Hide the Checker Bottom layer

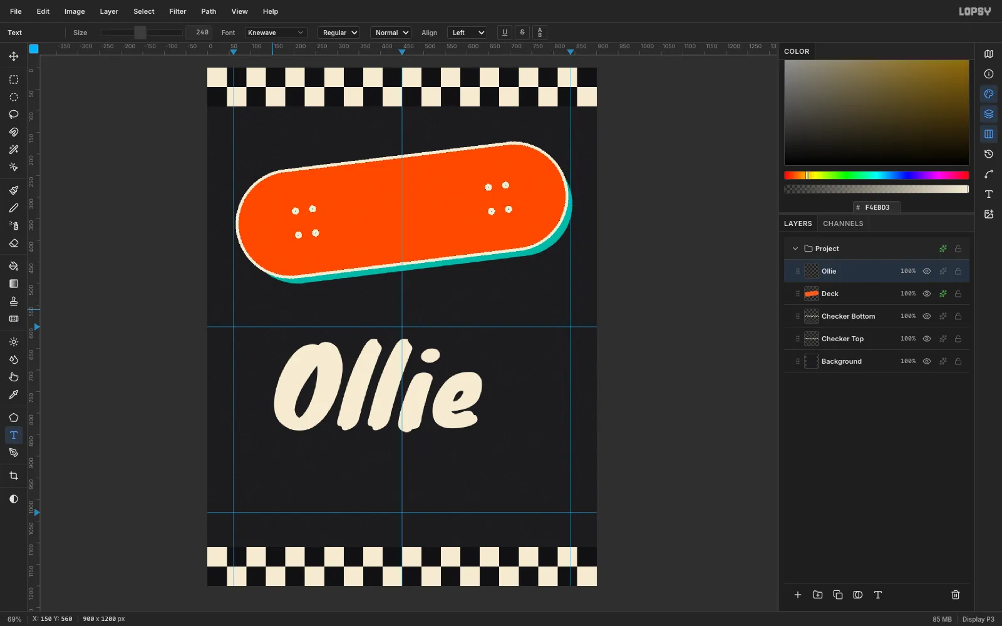click(x=927, y=316)
